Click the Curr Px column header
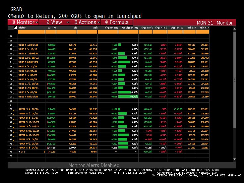This screenshot has width=244, height=183. (51, 28)
